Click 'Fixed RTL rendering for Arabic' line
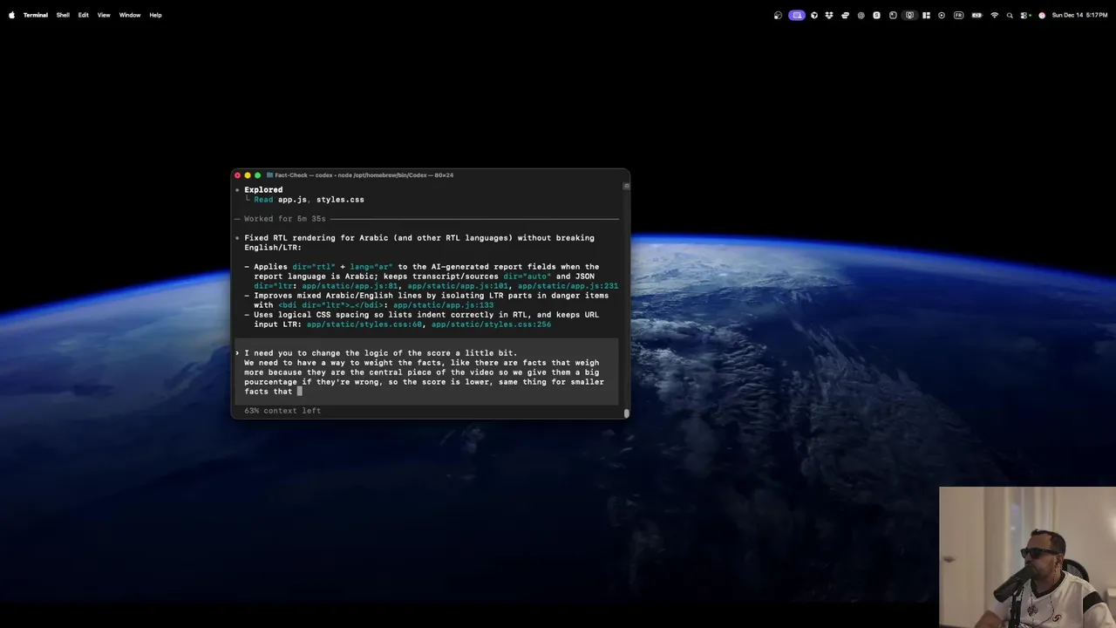 [418, 238]
